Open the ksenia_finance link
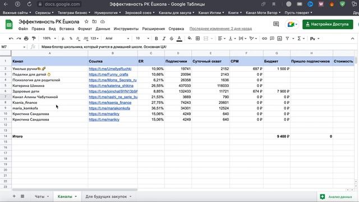Viewport: 359px width, 202px height. (x=110, y=103)
